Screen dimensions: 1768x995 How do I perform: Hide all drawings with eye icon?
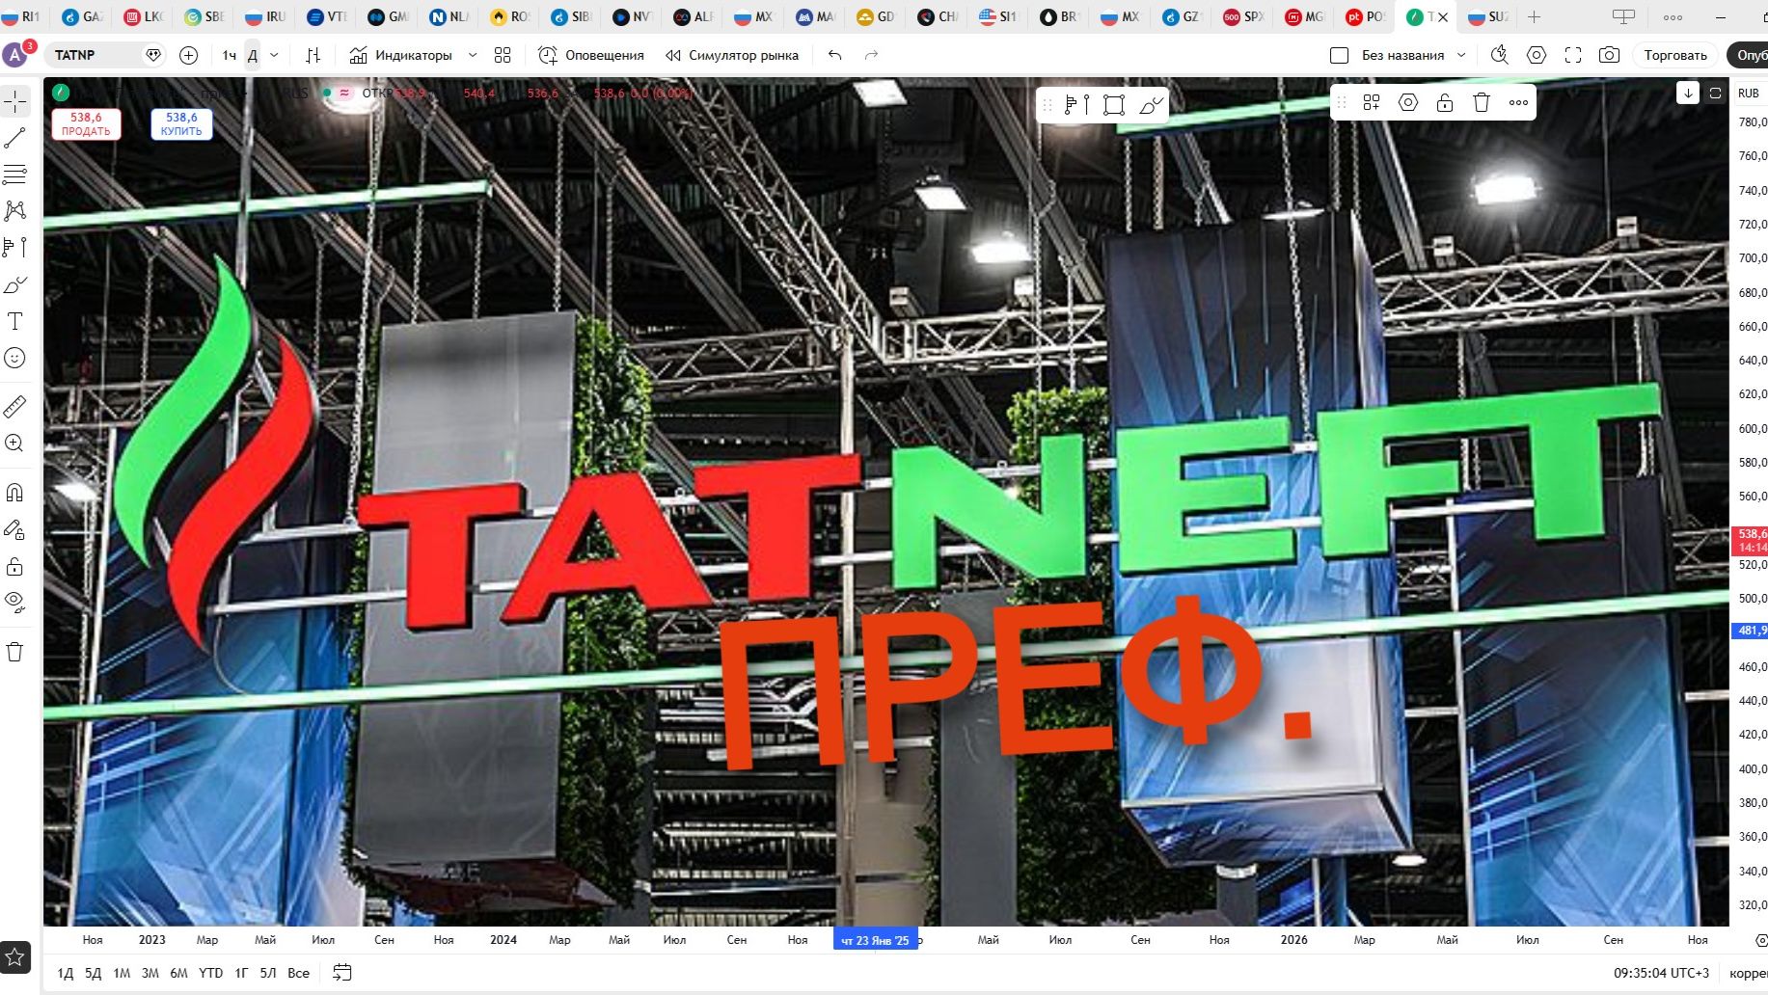15,603
